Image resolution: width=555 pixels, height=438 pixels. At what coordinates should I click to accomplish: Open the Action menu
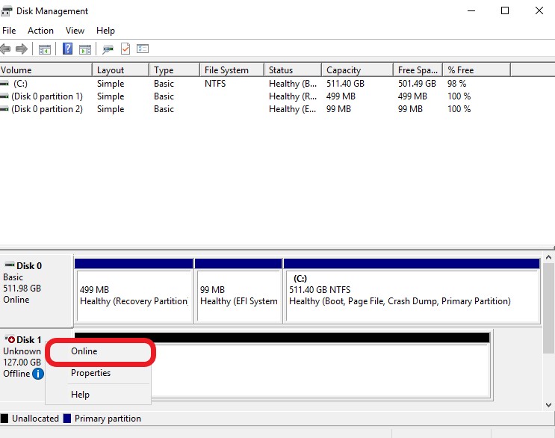(x=40, y=31)
